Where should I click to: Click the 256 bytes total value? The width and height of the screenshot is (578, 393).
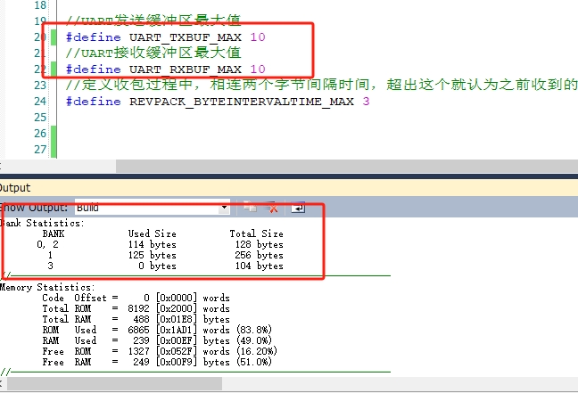point(260,255)
